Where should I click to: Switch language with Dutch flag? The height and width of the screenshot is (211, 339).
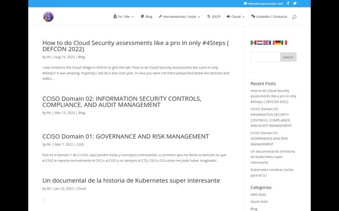[259, 43]
